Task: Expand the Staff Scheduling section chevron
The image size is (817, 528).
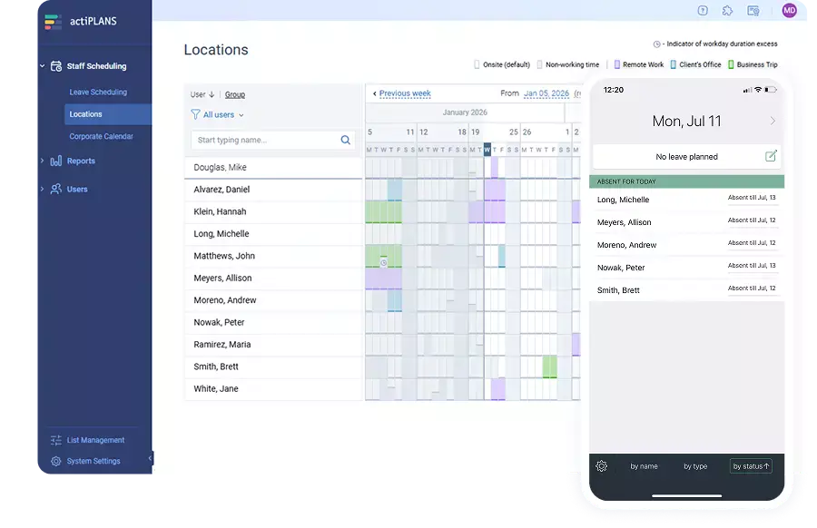Action: tap(43, 65)
